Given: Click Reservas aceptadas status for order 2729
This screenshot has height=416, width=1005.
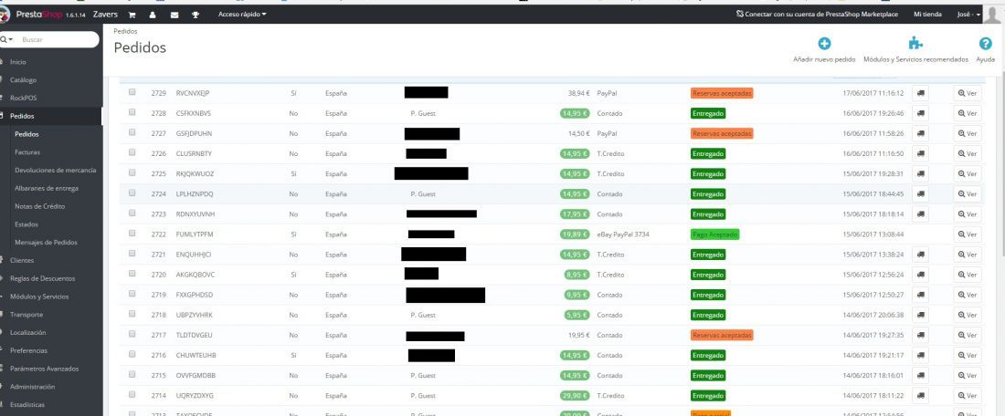Looking at the screenshot, I should (x=722, y=93).
